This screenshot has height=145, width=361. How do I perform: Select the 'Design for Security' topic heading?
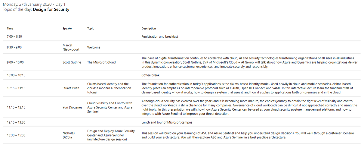point(51,9)
